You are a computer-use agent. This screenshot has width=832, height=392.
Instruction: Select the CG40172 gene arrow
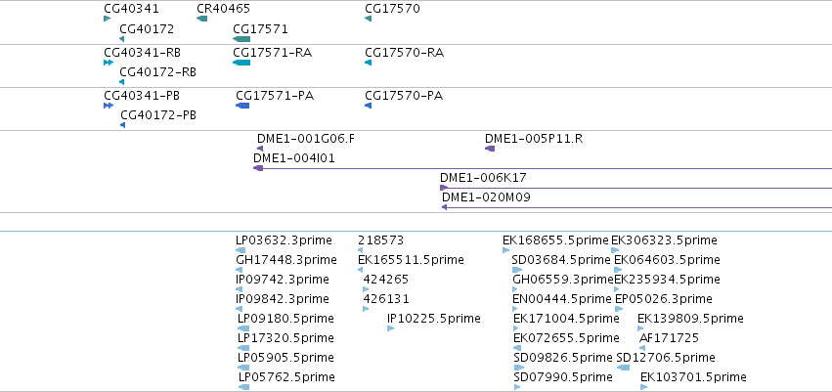[122, 39]
